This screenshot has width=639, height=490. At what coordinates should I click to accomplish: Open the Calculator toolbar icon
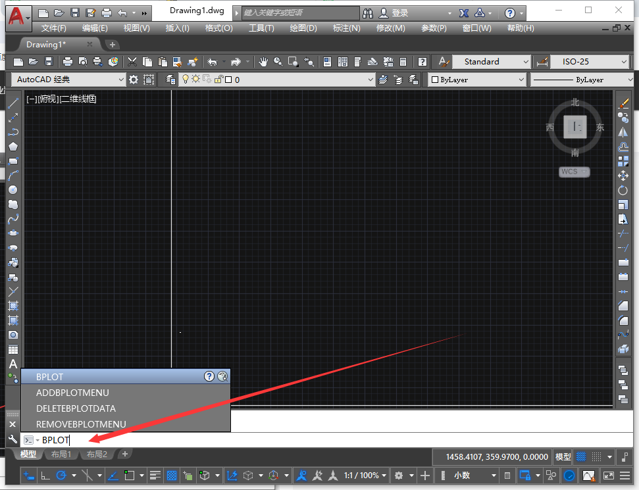point(403,62)
